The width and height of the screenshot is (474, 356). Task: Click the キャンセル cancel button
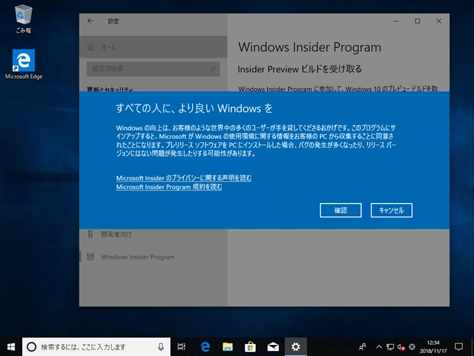click(x=392, y=210)
